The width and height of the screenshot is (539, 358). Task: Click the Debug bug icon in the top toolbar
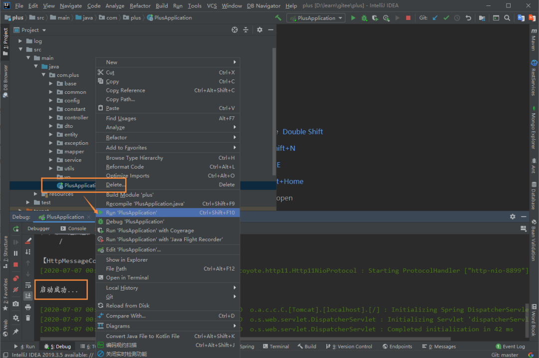tap(364, 18)
